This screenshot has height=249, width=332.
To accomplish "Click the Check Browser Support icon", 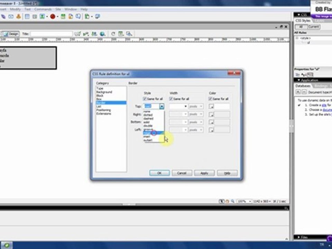I will [77, 34].
